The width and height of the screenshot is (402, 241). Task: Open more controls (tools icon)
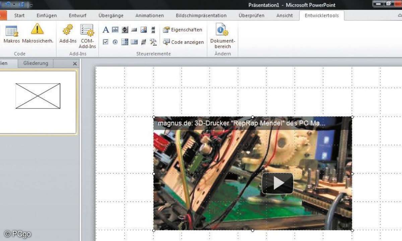pos(153,42)
